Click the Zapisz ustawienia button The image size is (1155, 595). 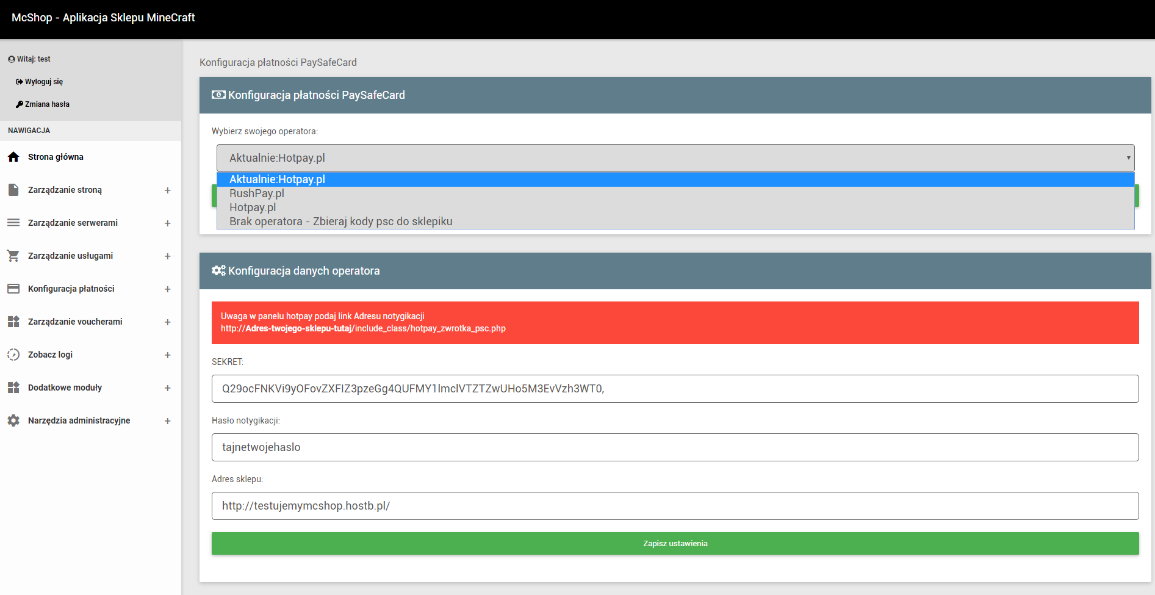point(675,543)
